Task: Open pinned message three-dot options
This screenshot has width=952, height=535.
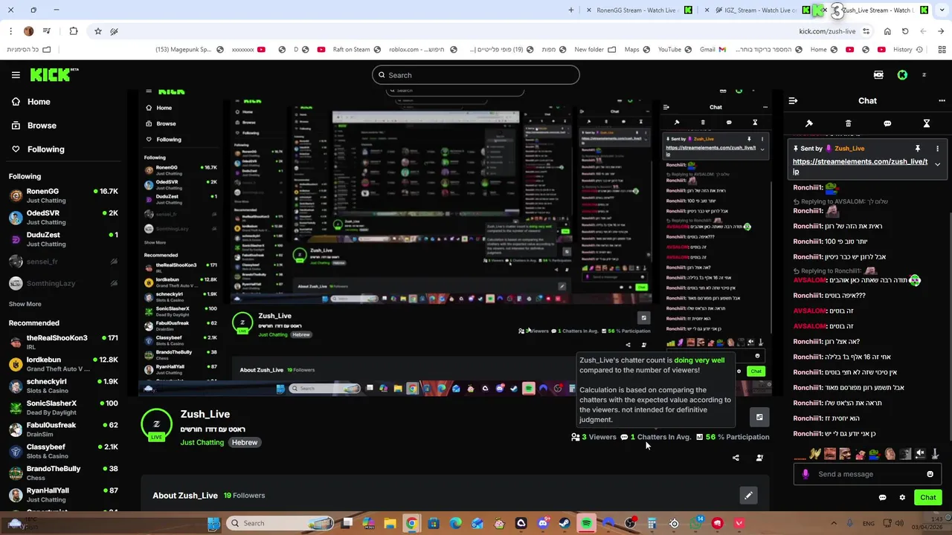Action: point(937,149)
